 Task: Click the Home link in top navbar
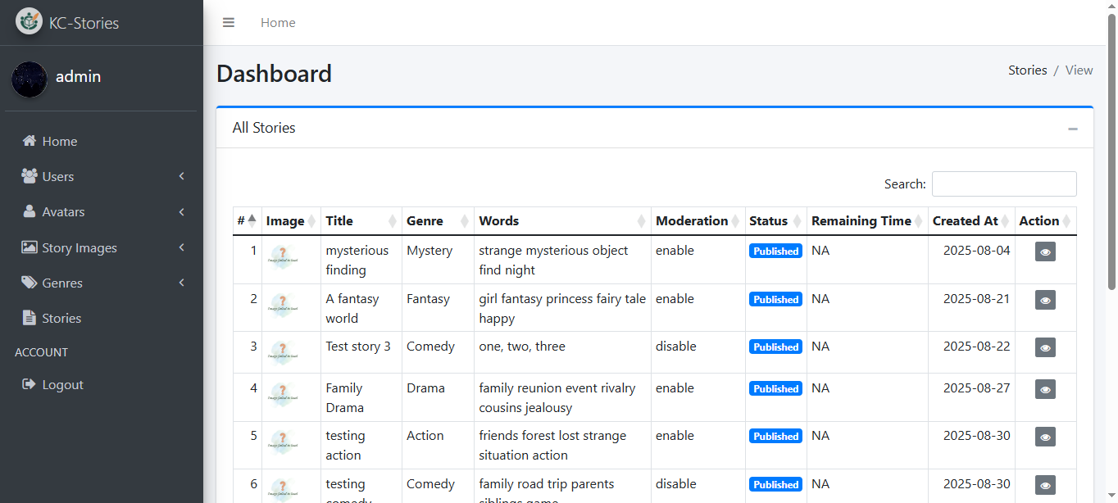(x=278, y=23)
